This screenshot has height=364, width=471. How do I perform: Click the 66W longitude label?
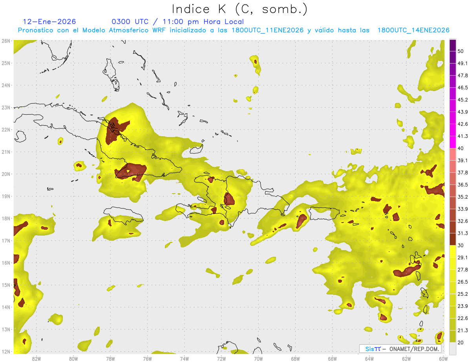click(332, 359)
